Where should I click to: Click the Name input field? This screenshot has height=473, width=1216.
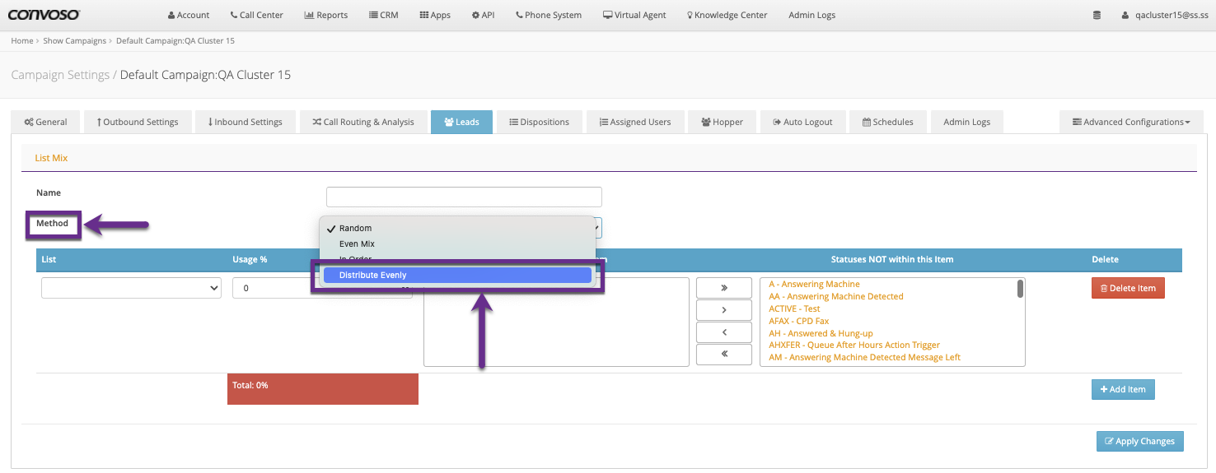464,197
